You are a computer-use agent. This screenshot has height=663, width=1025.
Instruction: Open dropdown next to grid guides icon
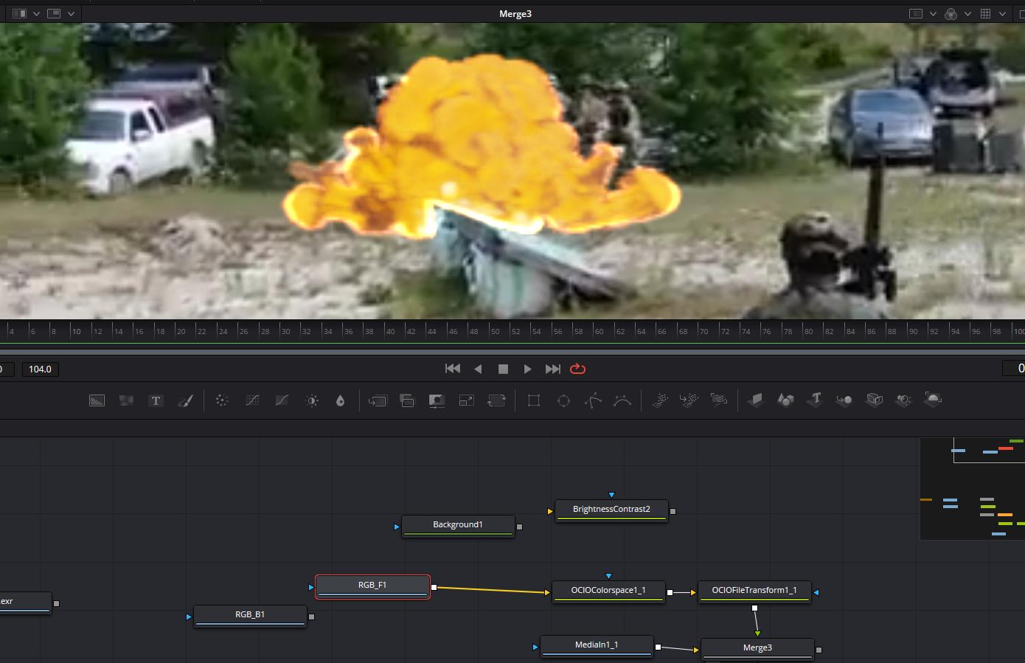(1002, 14)
